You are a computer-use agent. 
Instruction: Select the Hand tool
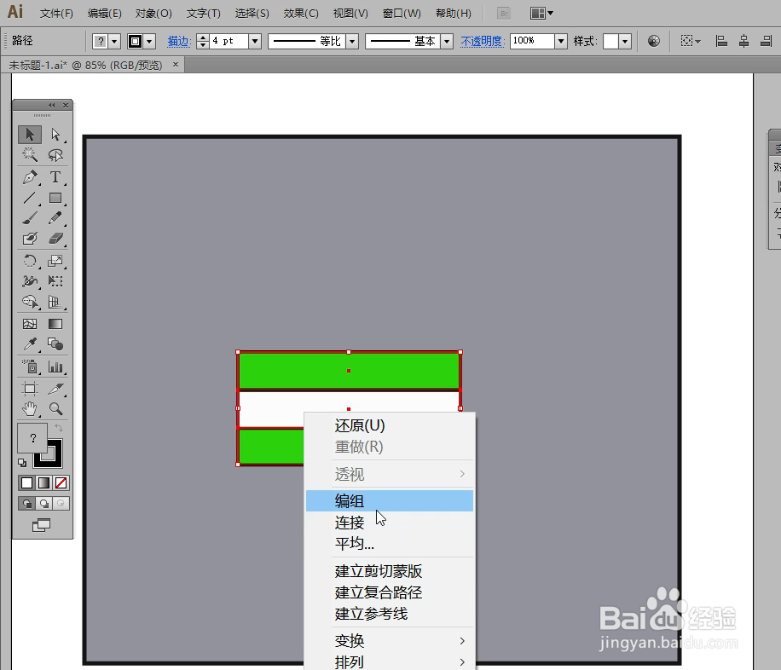point(30,408)
